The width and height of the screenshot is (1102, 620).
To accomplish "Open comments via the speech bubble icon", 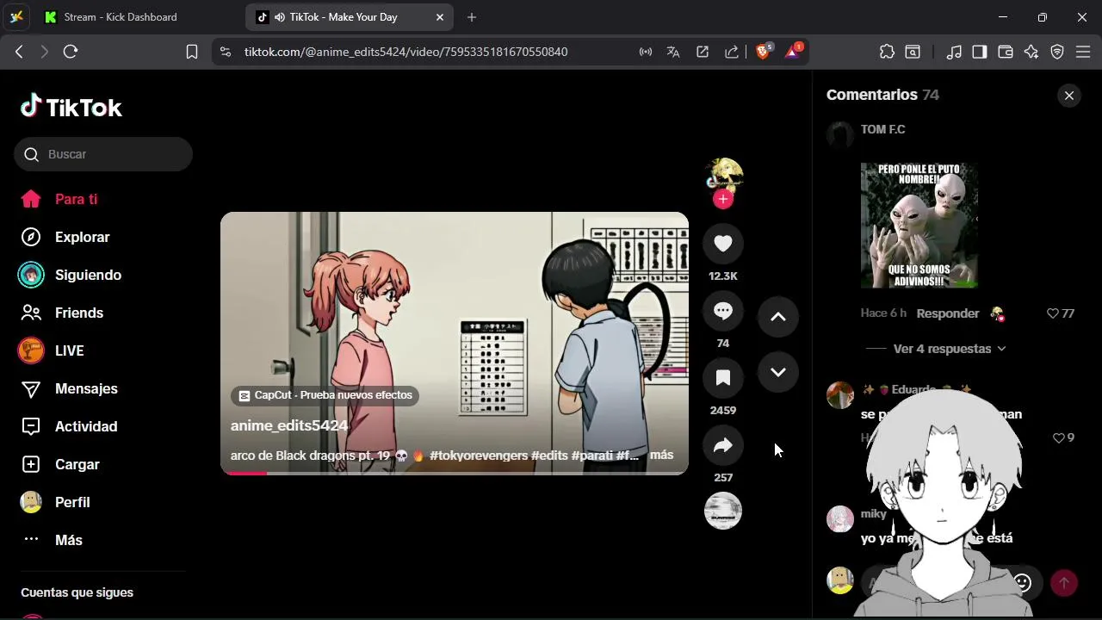I will (x=723, y=311).
